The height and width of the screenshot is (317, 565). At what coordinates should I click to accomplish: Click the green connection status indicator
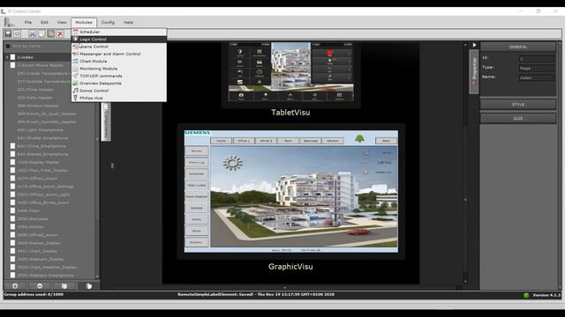coord(526,295)
